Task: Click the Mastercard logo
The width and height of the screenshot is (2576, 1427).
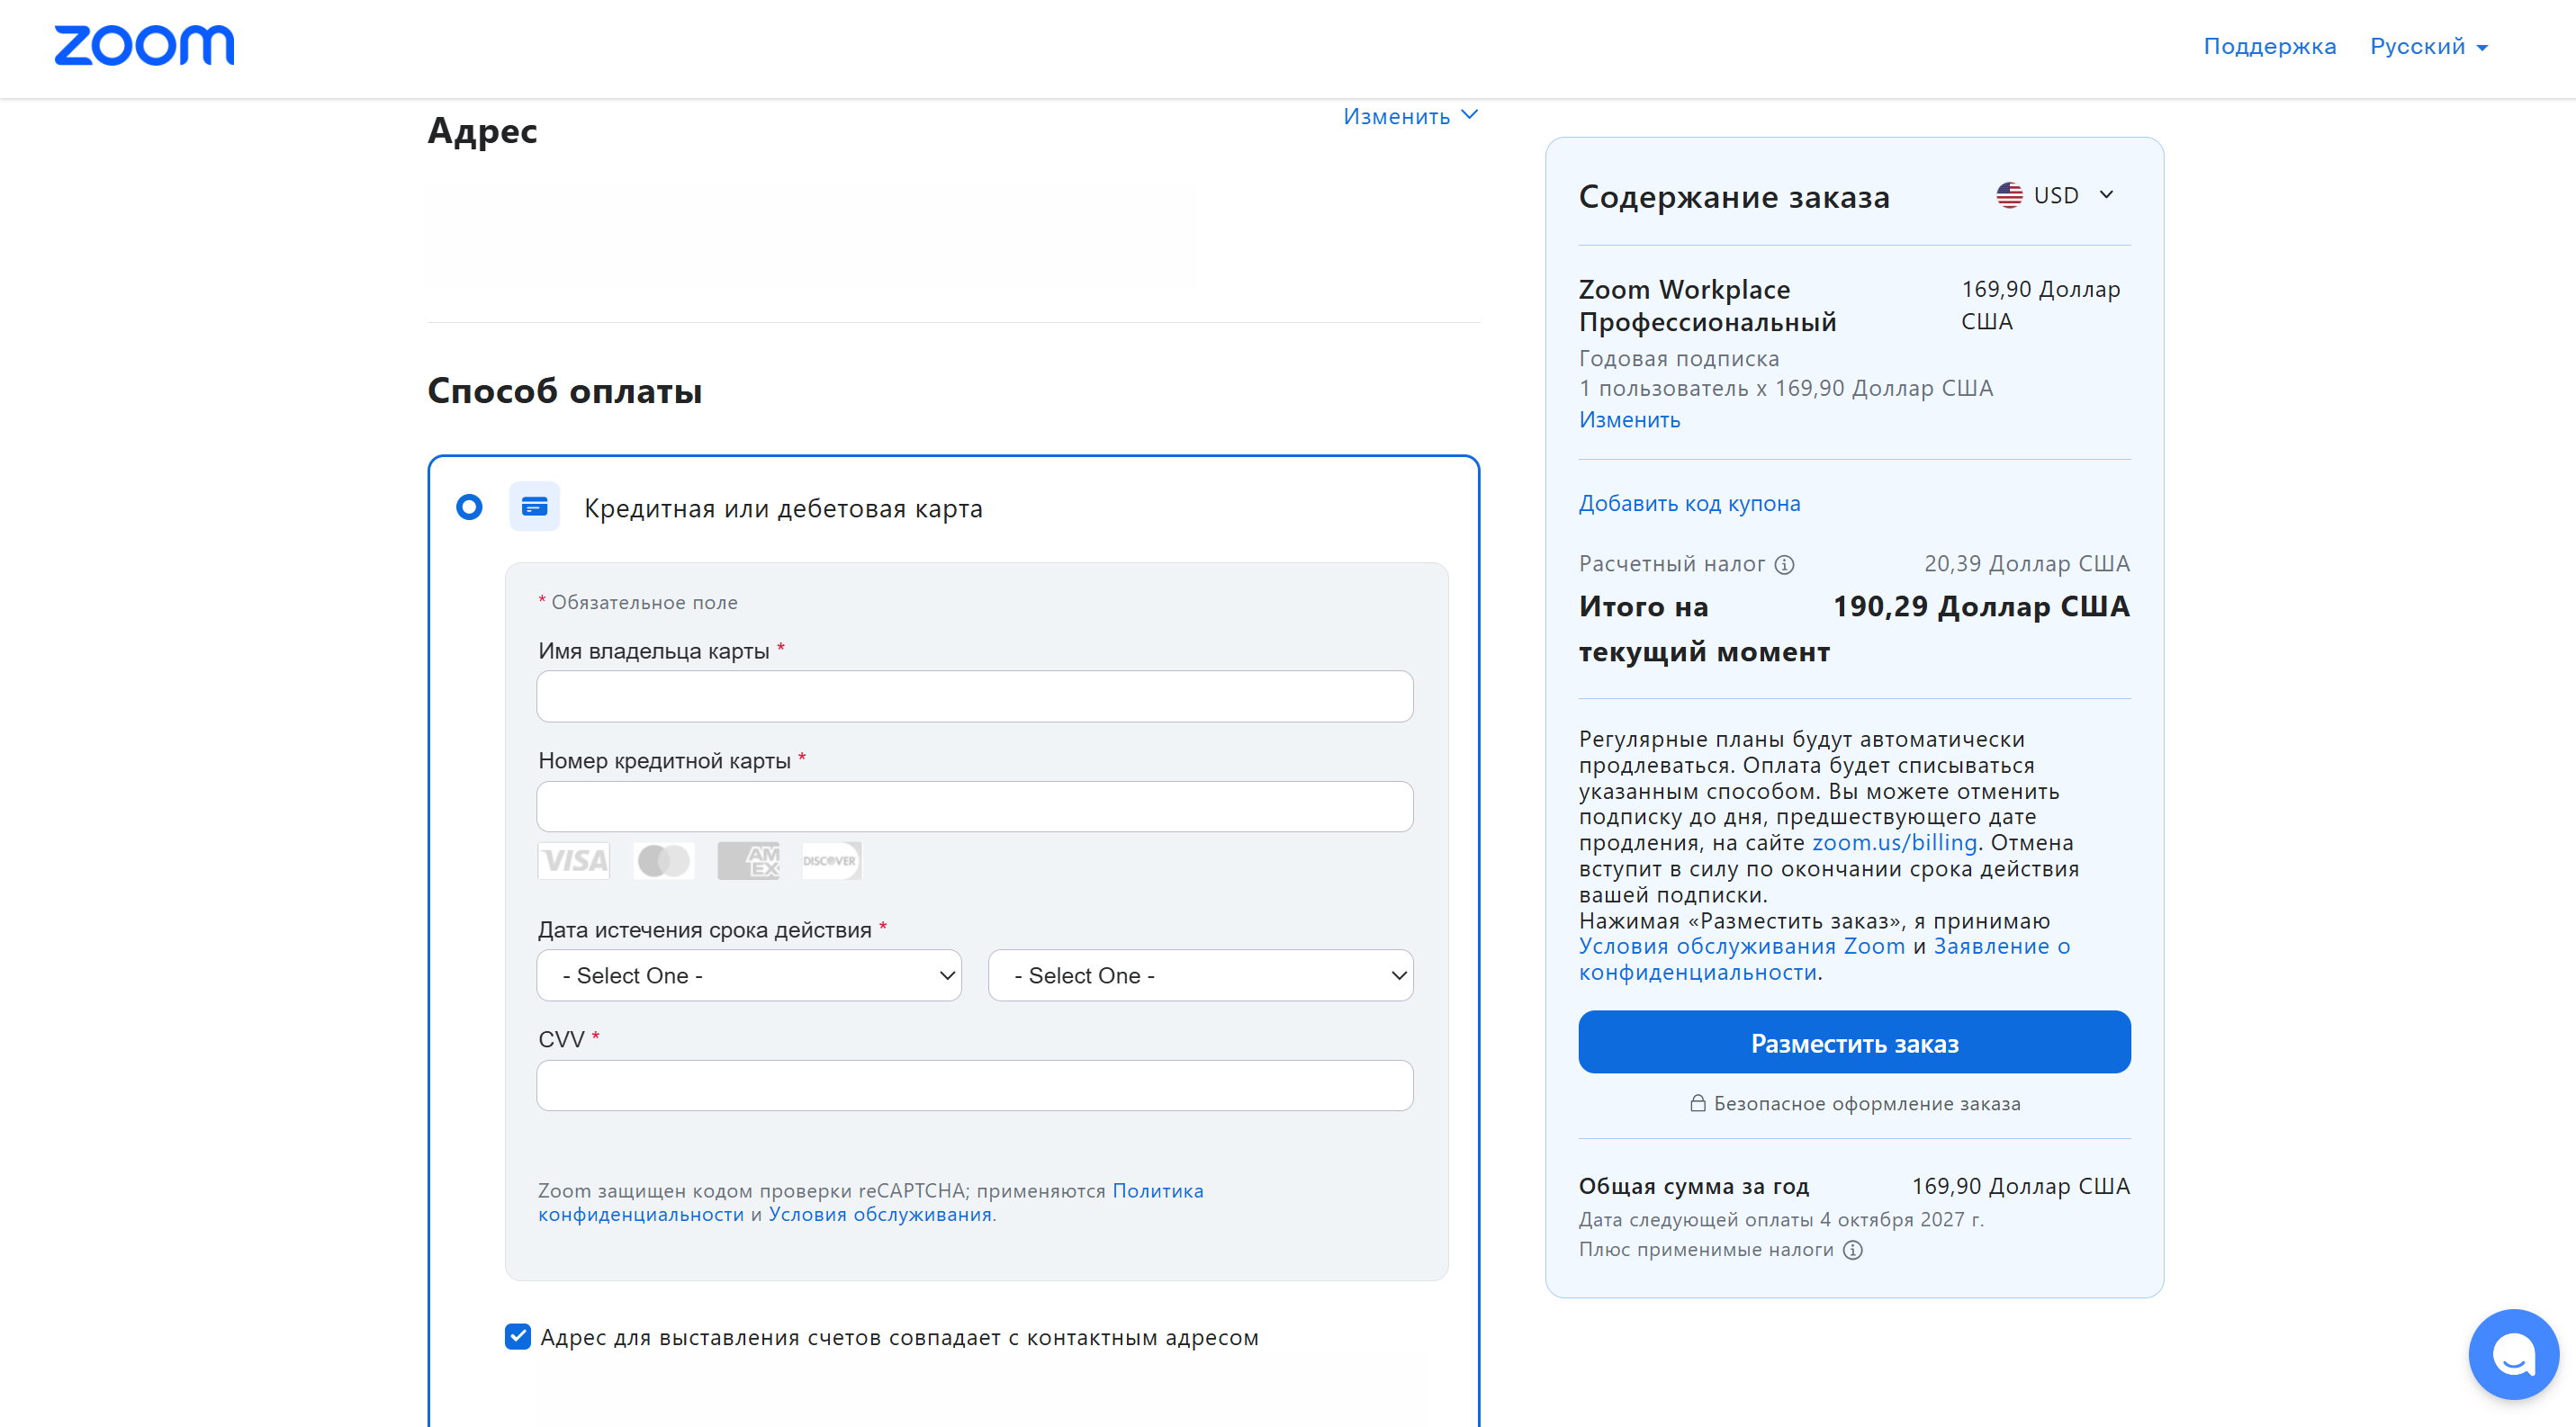Action: click(664, 860)
